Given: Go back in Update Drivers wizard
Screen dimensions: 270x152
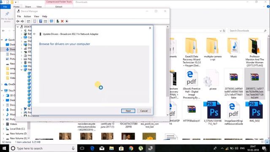Looking at the screenshot, I should coord(35,34).
